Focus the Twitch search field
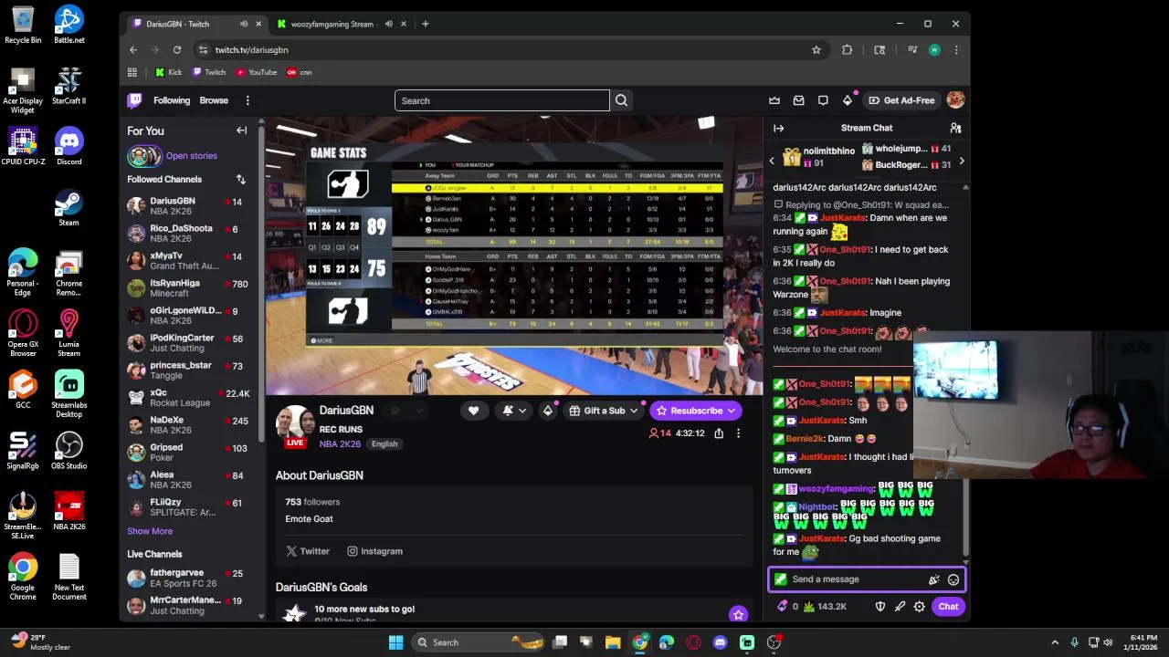The image size is (1169, 657). point(501,100)
